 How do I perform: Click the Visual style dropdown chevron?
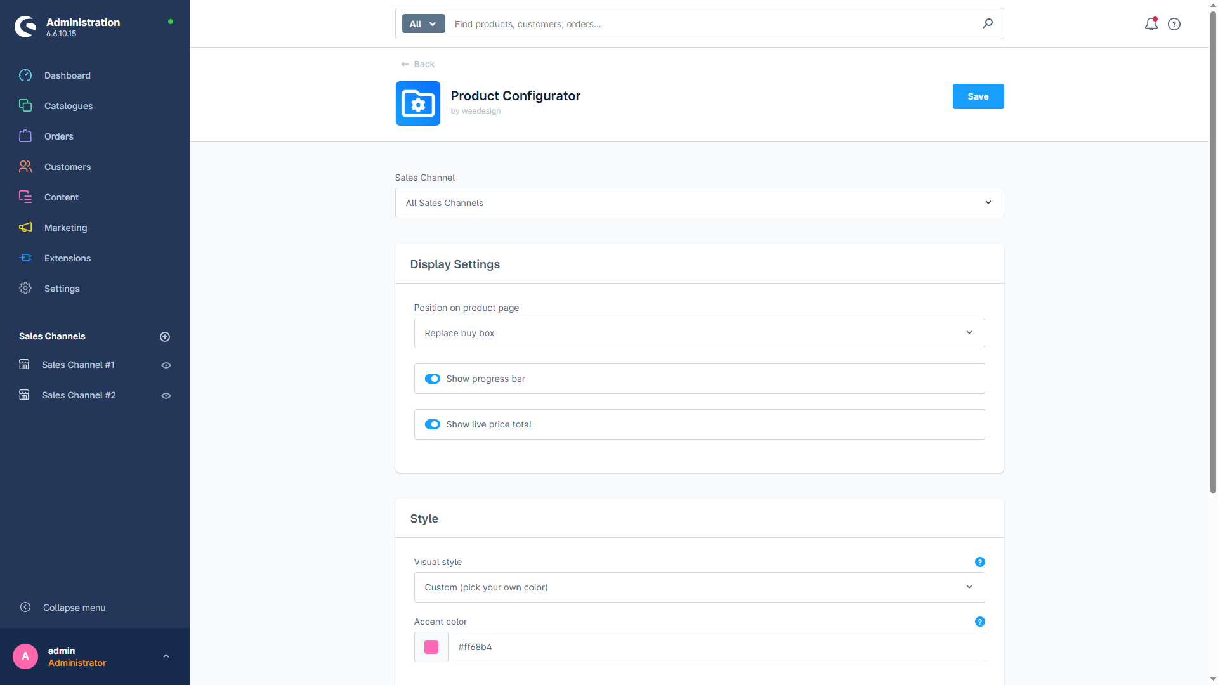pyautogui.click(x=969, y=587)
